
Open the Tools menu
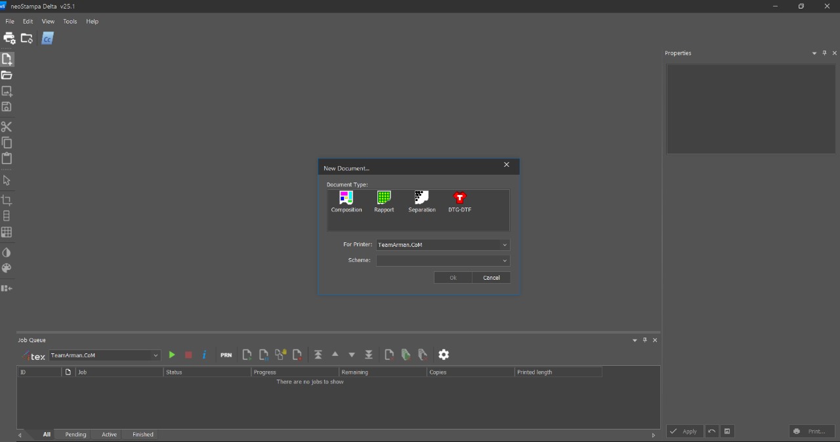(70, 22)
